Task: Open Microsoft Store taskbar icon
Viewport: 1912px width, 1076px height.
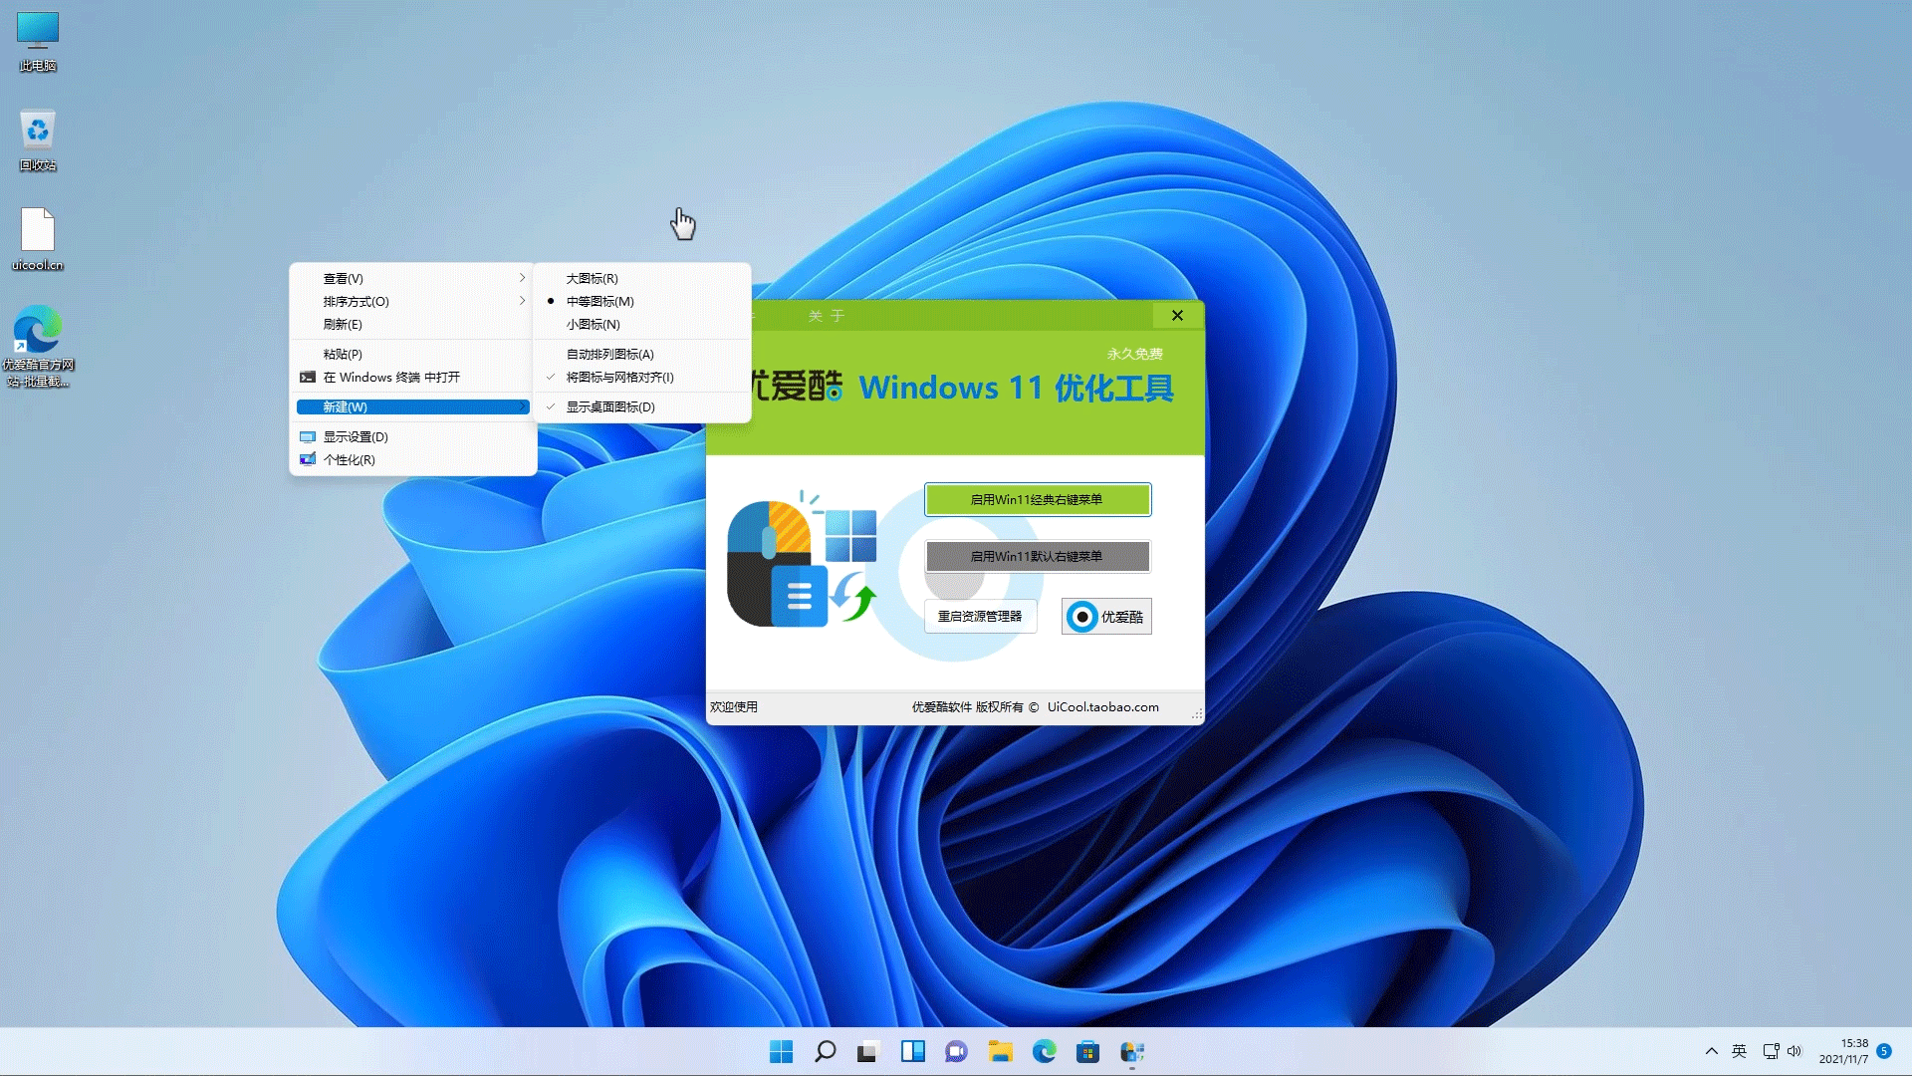Action: pyautogui.click(x=1087, y=1052)
